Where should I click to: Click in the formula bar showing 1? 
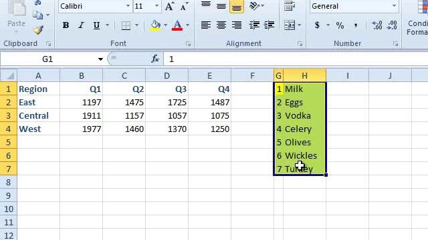(296, 59)
